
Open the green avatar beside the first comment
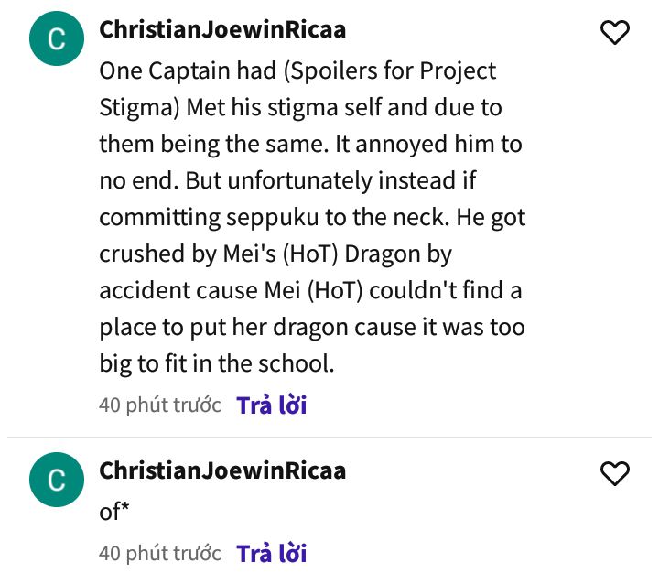click(x=57, y=38)
